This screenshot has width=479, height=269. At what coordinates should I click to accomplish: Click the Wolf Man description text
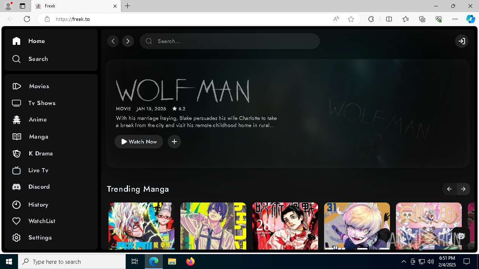pos(196,122)
